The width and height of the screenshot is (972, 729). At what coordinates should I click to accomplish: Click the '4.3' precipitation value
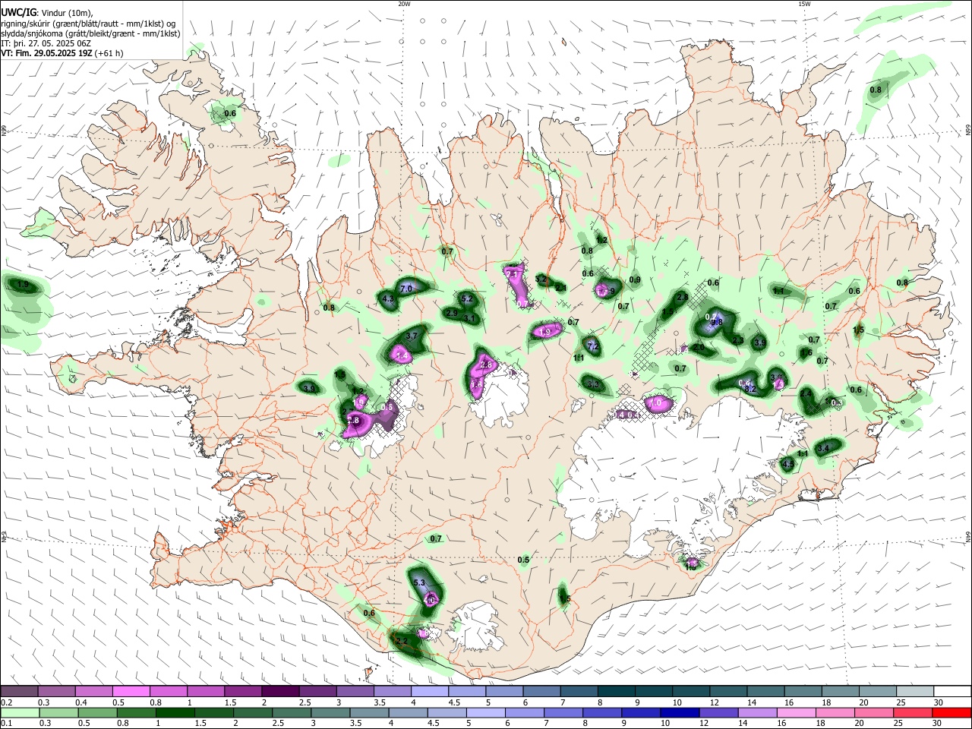click(x=388, y=299)
